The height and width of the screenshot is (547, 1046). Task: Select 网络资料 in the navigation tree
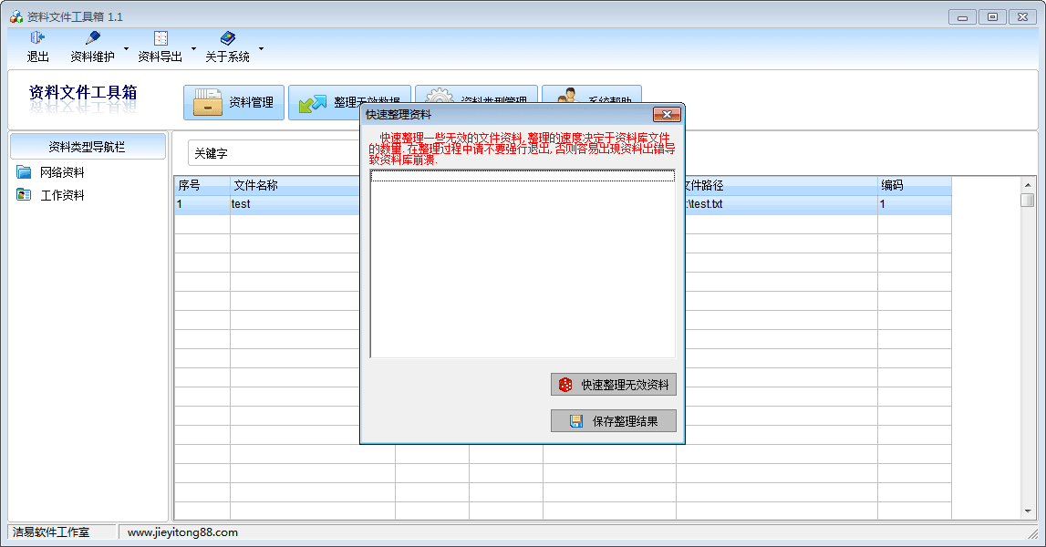[62, 172]
